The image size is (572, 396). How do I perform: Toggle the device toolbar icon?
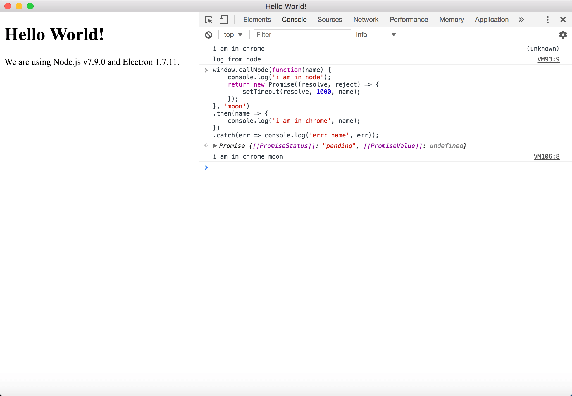223,20
